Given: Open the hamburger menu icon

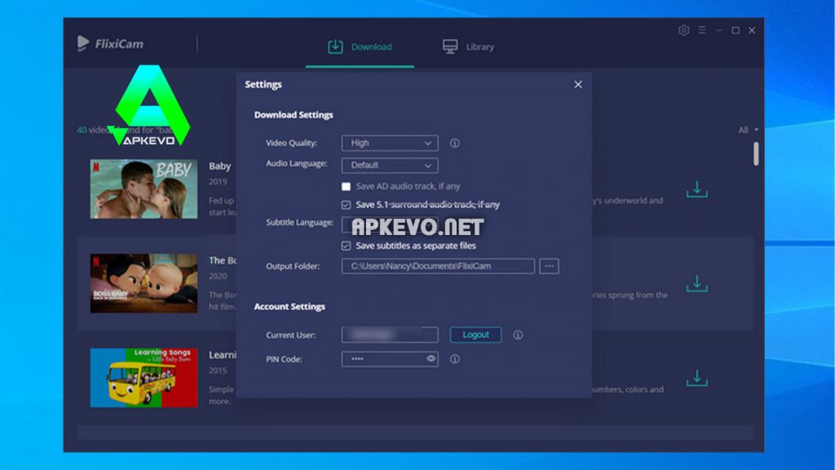Looking at the screenshot, I should pos(702,30).
